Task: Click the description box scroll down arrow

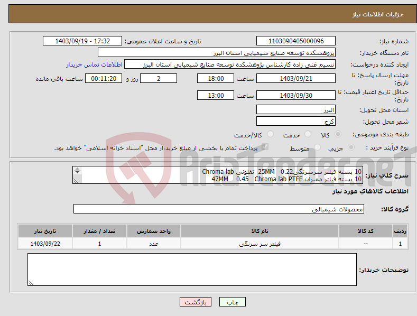Action: [x=77, y=172]
